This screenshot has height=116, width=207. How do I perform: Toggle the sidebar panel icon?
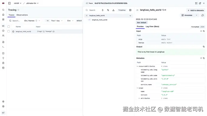click(9, 3)
